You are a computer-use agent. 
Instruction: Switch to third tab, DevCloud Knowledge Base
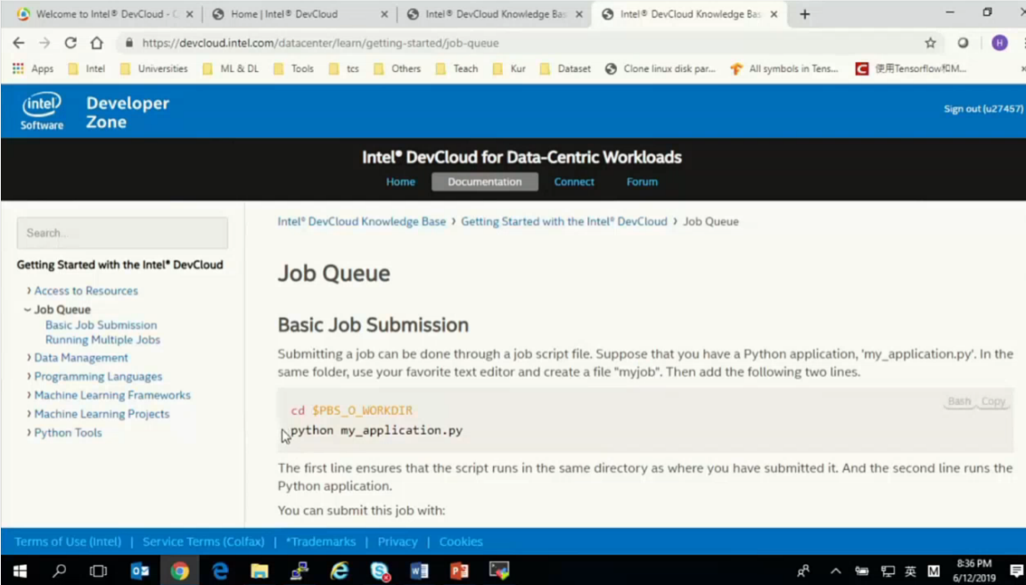pos(495,14)
